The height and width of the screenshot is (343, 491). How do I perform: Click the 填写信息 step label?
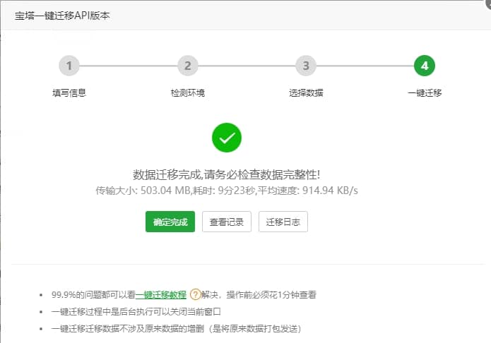[x=69, y=93]
